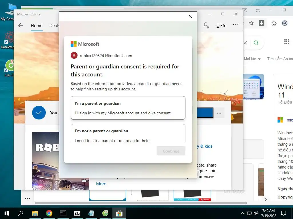Select "I'm not a parent or guardian" option
The width and height of the screenshot is (293, 219).
(128, 133)
